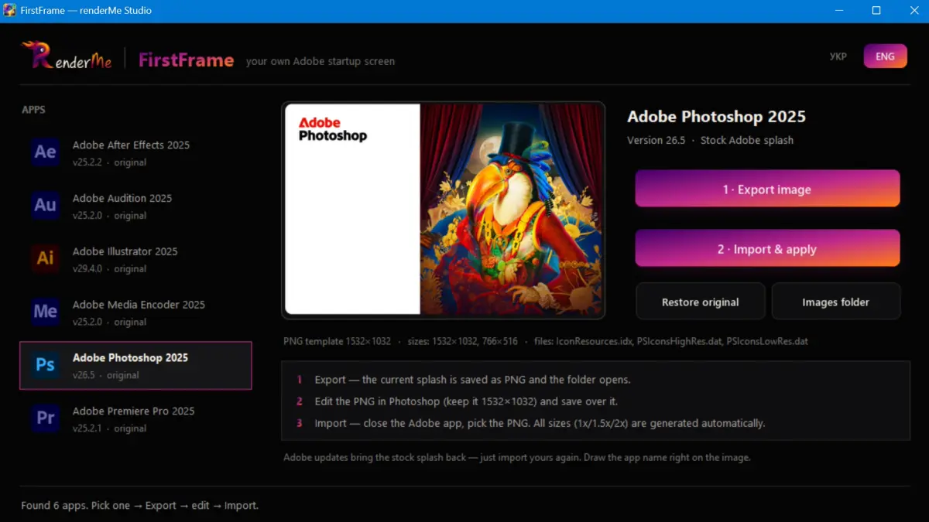Click the APPS section label
The height and width of the screenshot is (522, 929).
coord(33,110)
